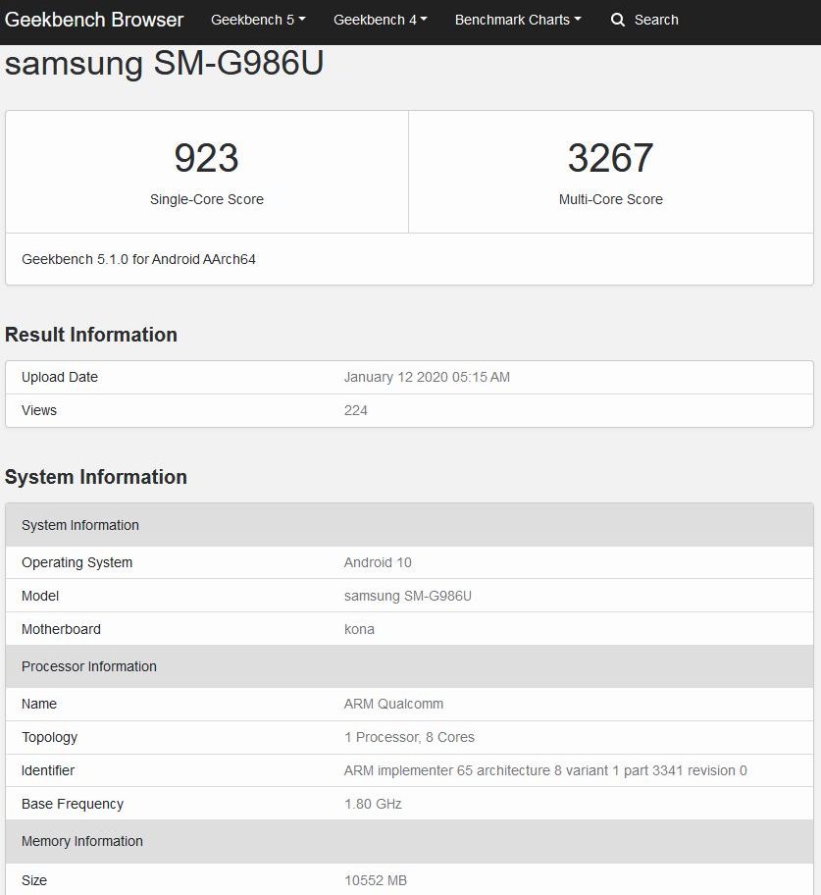Click the Operating System value Android 10
The width and height of the screenshot is (821, 895).
[378, 562]
